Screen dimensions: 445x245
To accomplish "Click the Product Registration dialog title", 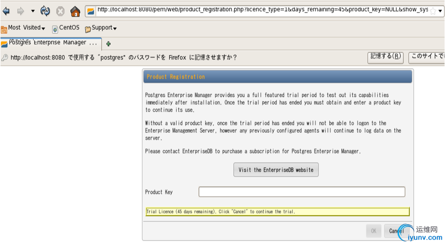I will [x=176, y=77].
